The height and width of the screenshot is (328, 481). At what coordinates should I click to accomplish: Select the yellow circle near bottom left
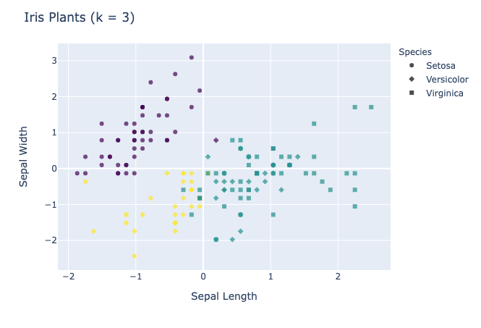pyautogui.click(x=93, y=231)
